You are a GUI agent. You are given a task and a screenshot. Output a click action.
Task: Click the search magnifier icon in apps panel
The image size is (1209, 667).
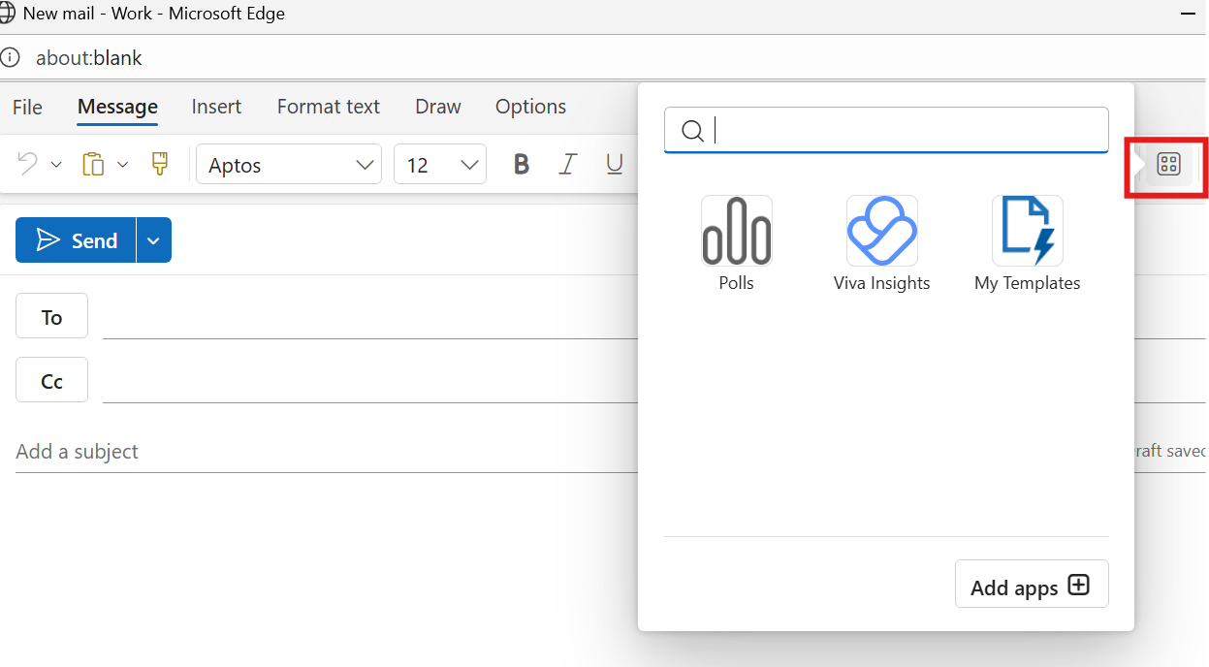pos(692,131)
